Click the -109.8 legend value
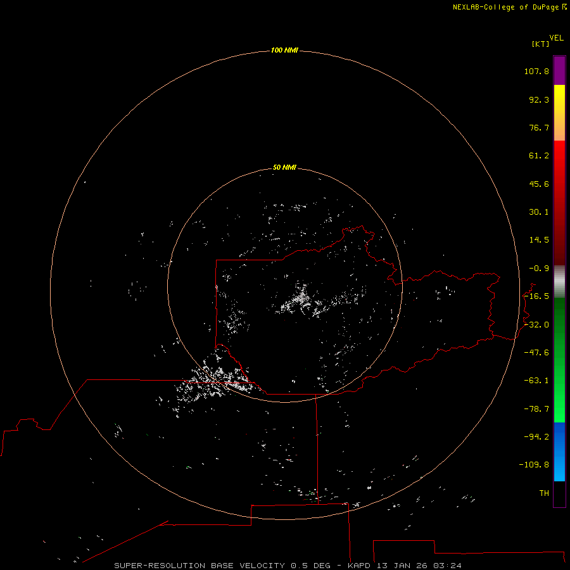This screenshot has height=570, width=570. 534,465
